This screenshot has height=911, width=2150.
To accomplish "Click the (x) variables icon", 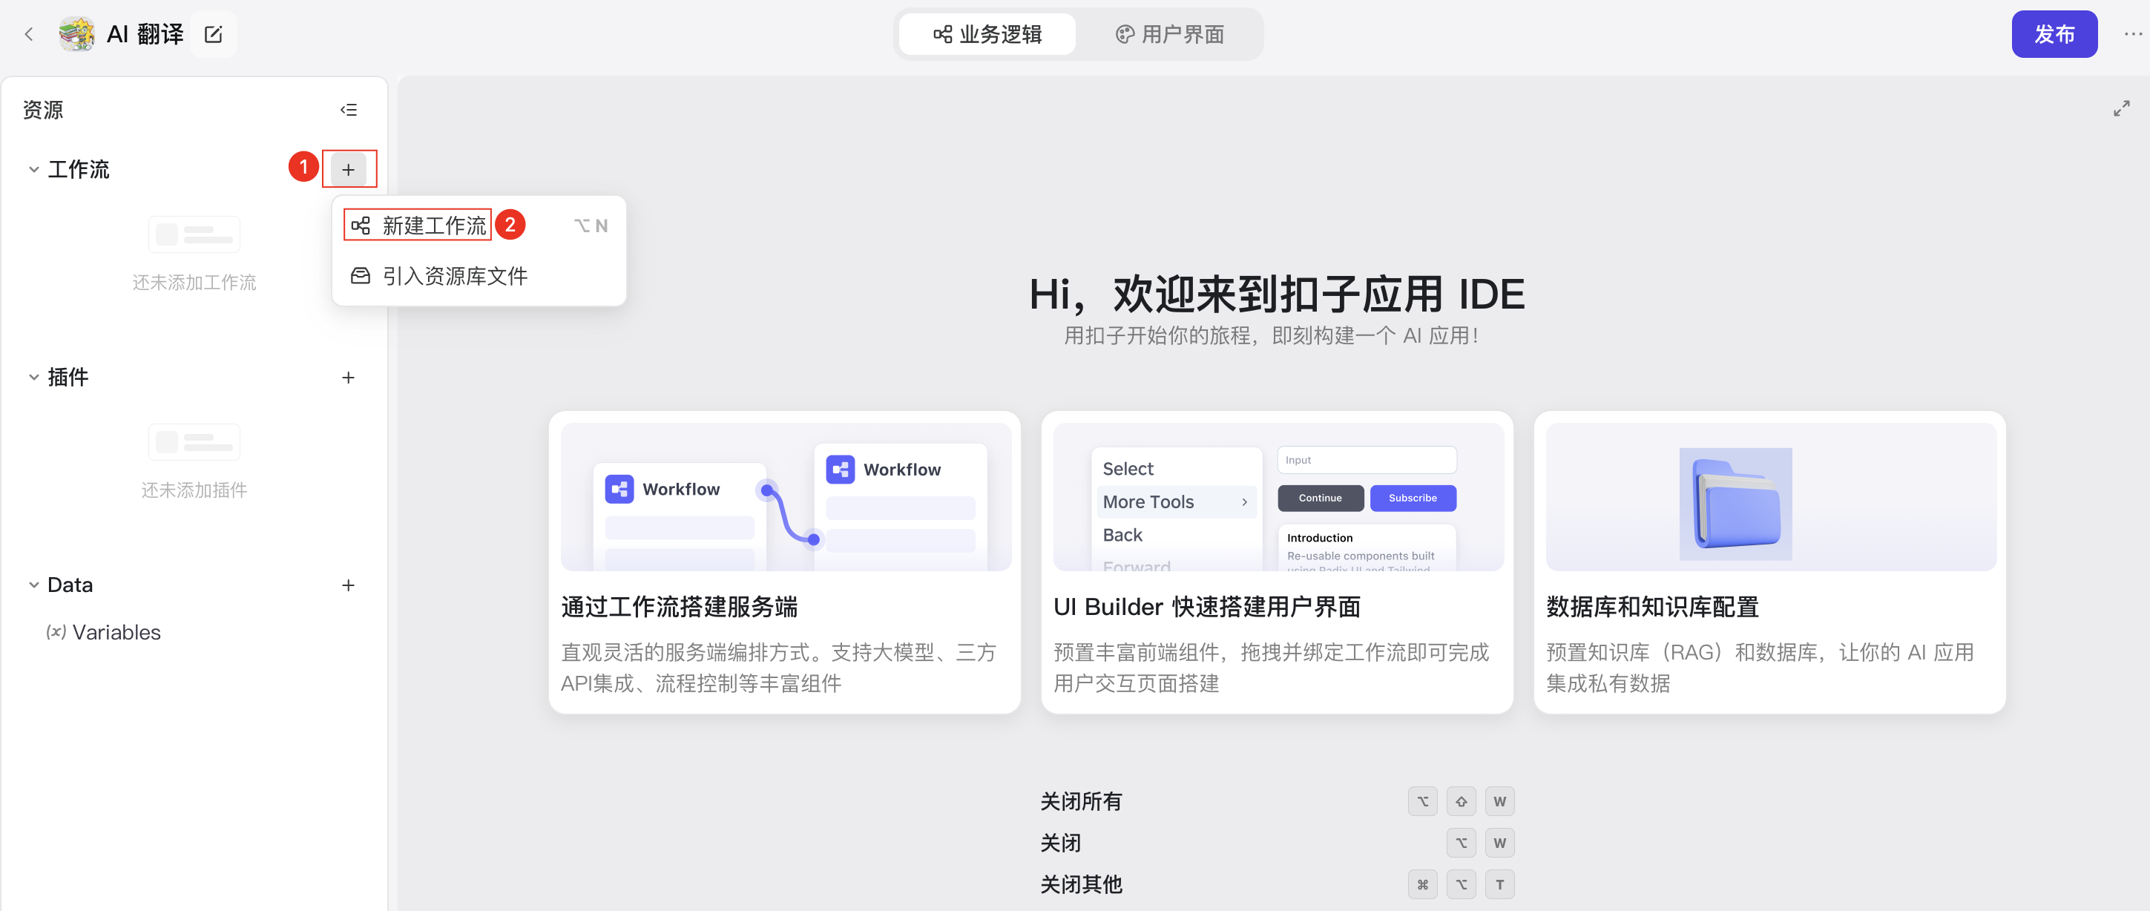I will click(x=56, y=632).
